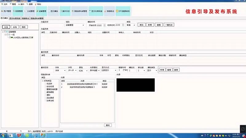
Task: Click the 反选 button
Action: (x=15, y=27)
